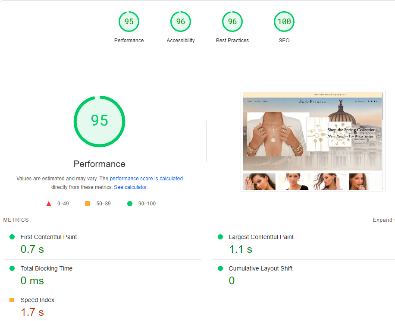Click the large Performance 95 gauge
Viewport: 395px width, 321px height.
pyautogui.click(x=99, y=121)
